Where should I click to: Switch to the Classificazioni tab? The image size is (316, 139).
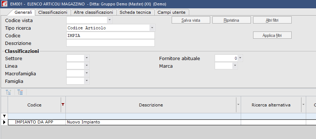[53, 12]
